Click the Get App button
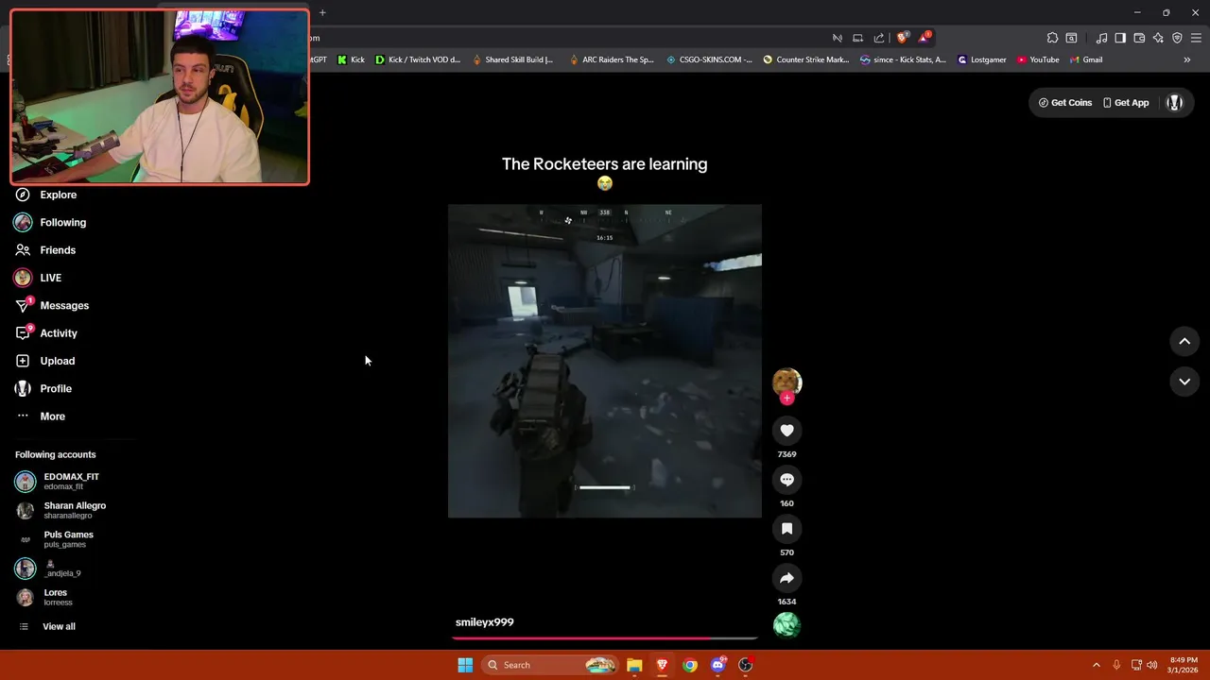The width and height of the screenshot is (1210, 680). click(x=1126, y=103)
